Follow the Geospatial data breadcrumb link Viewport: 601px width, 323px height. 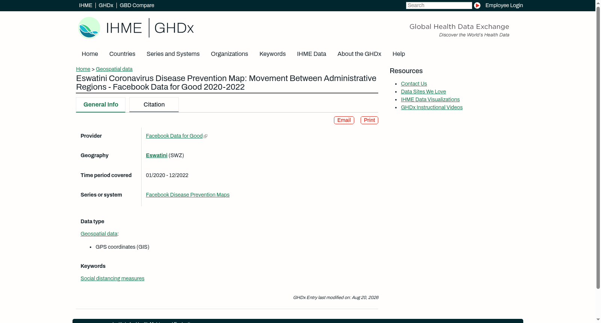[x=114, y=69]
